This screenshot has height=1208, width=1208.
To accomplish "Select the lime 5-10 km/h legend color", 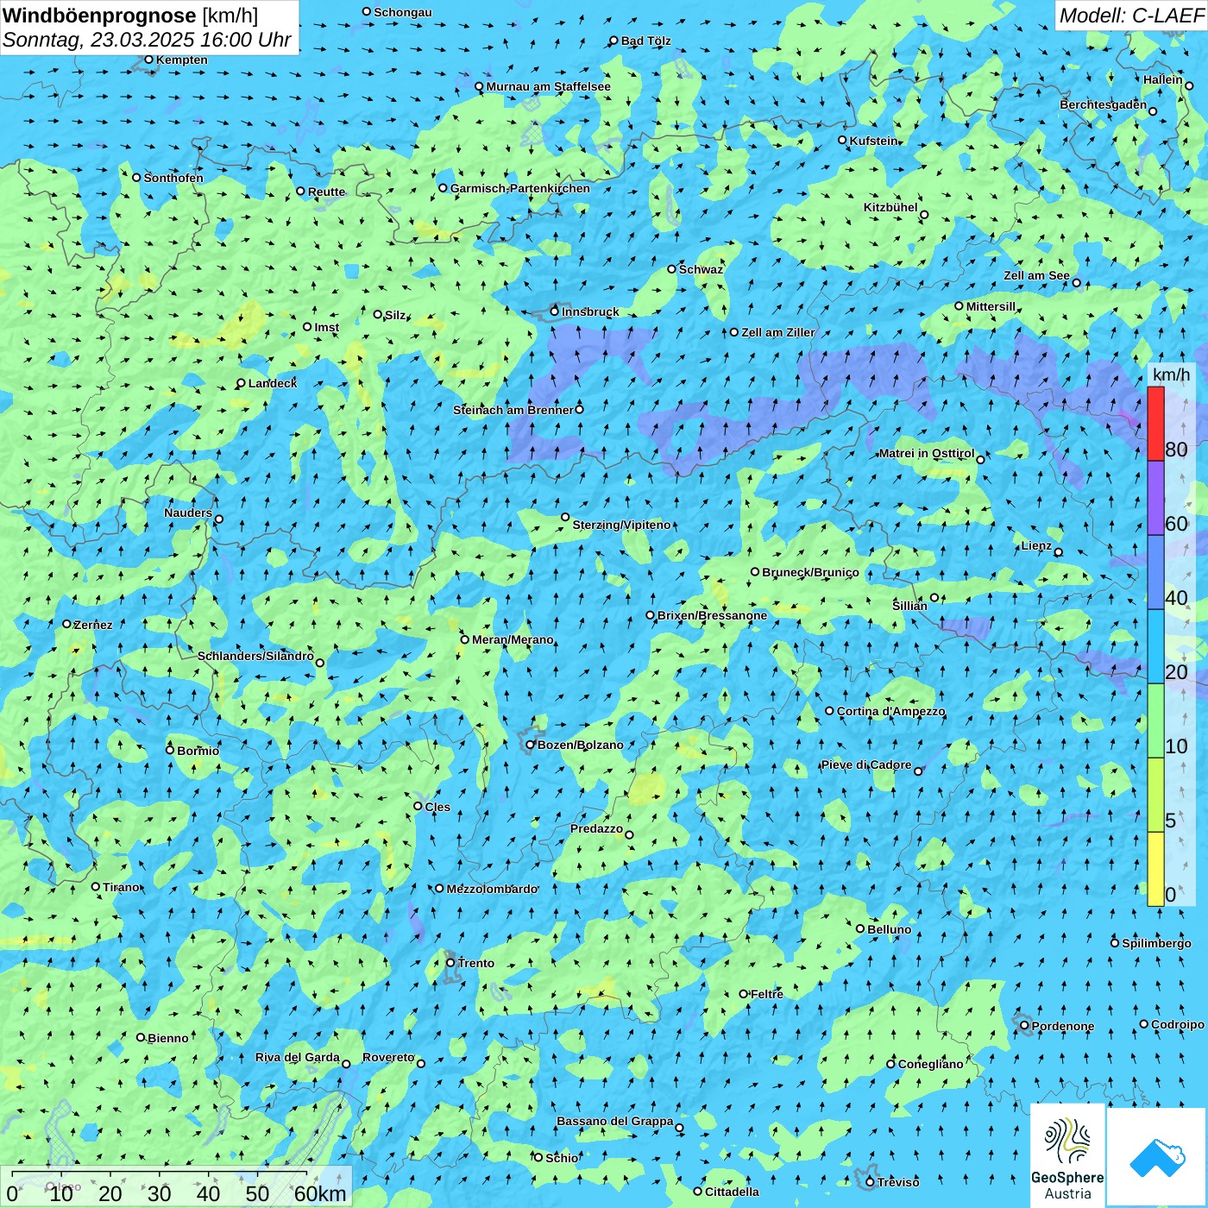I will 1155,795.
